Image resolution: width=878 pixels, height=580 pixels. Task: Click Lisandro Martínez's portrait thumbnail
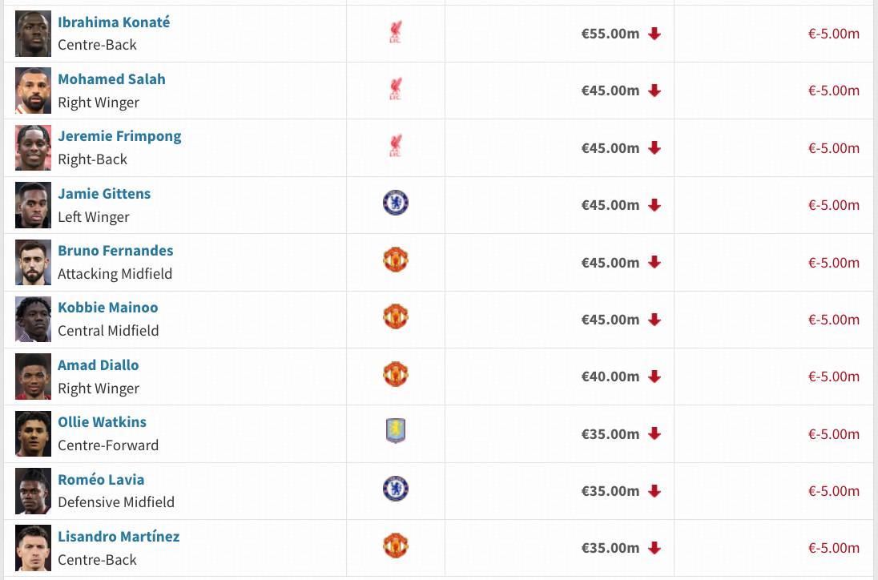(33, 548)
